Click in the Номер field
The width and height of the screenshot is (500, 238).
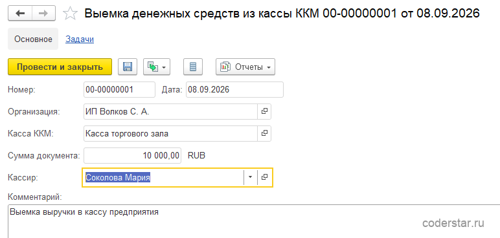pyautogui.click(x=119, y=90)
